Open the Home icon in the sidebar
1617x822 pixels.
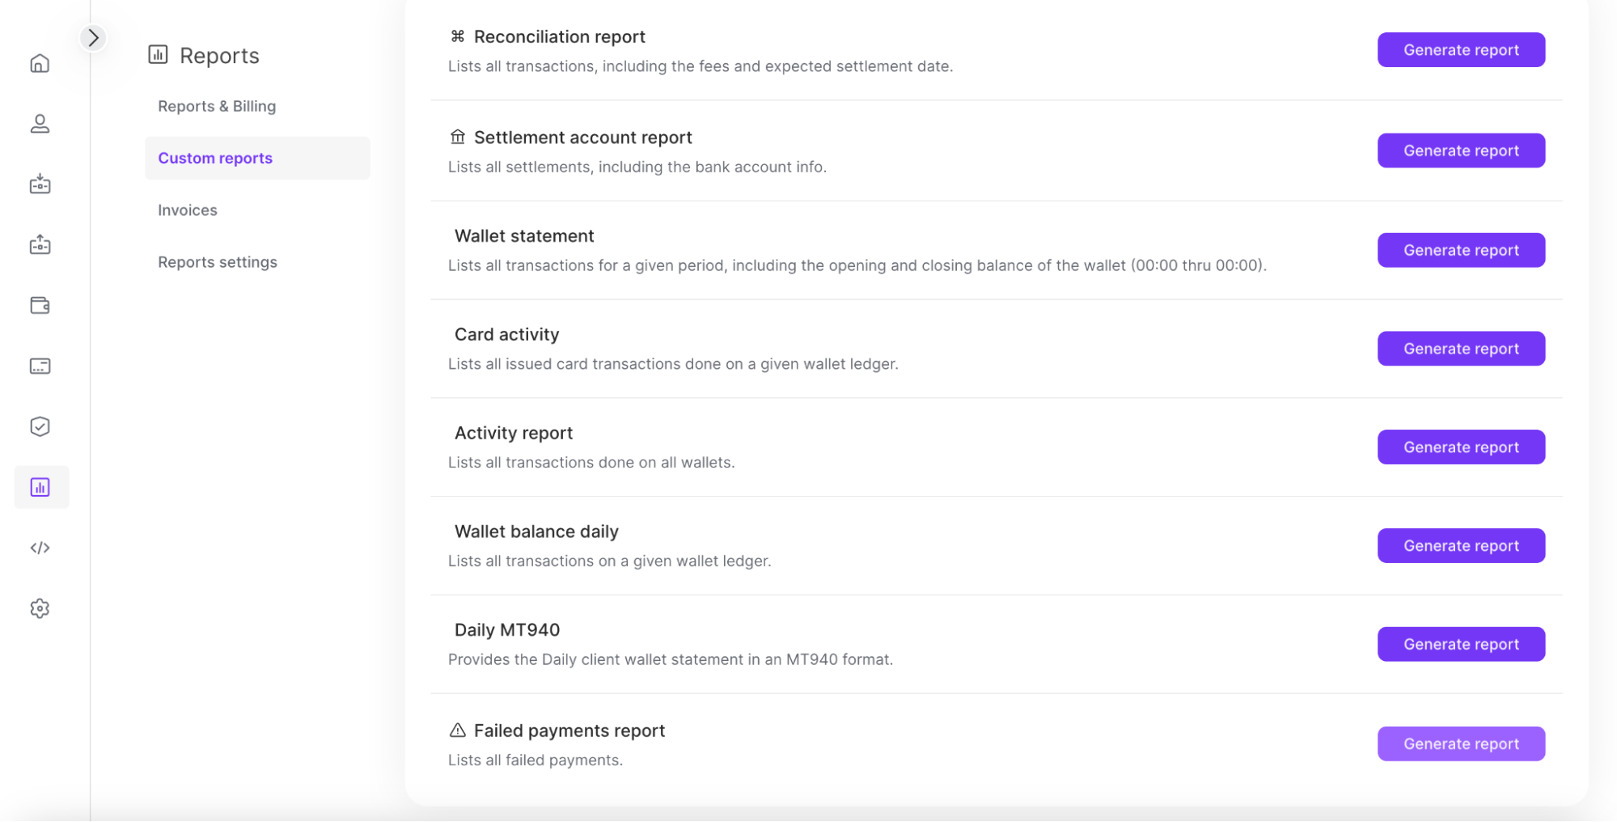[40, 62]
